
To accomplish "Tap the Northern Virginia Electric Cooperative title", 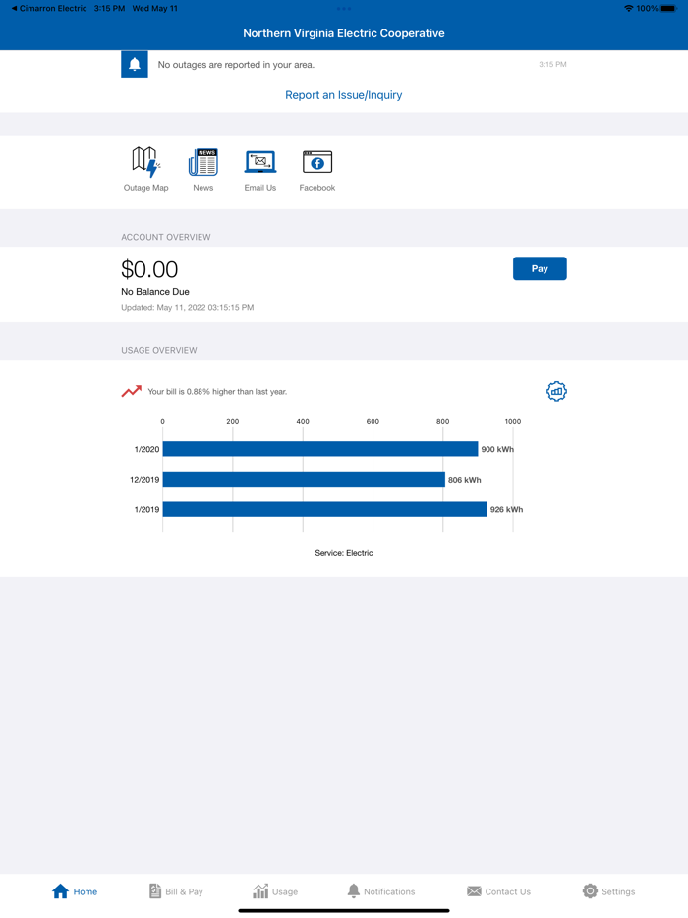I will (344, 33).
